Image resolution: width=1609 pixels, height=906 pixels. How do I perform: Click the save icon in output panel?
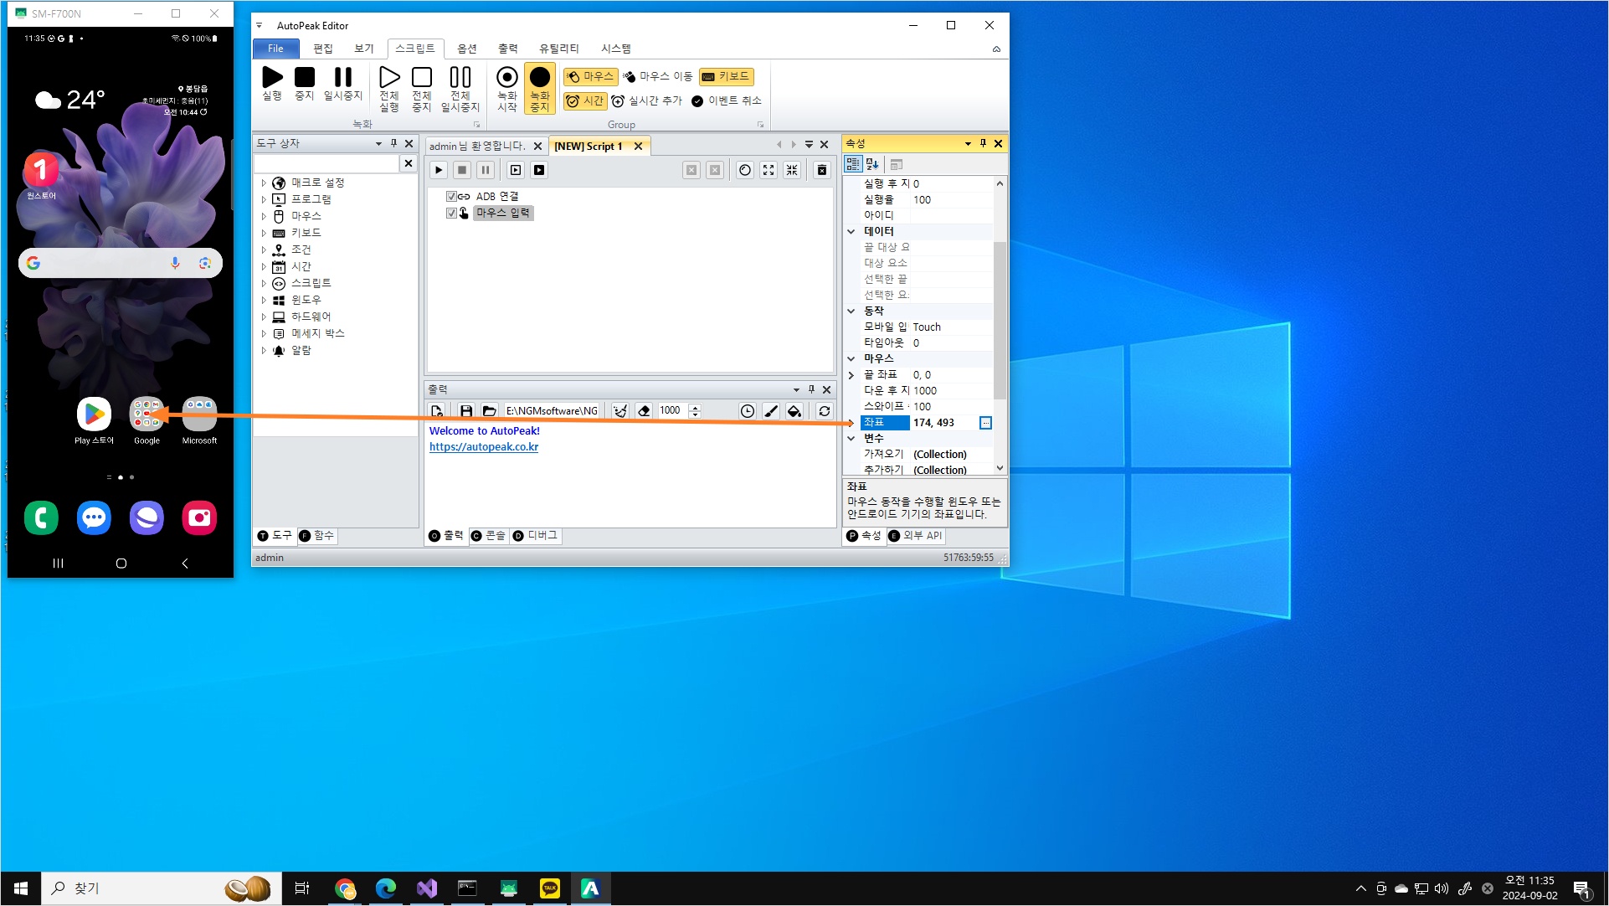pos(466,411)
